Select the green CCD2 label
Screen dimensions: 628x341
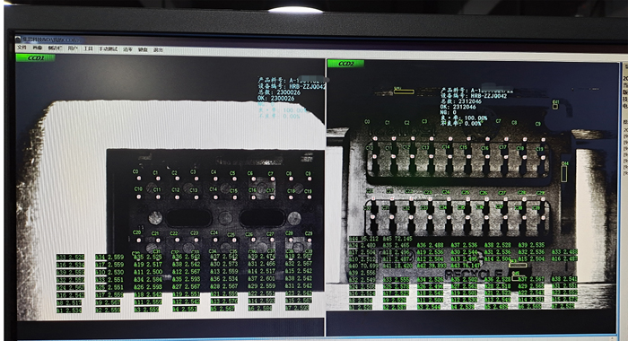pos(345,64)
